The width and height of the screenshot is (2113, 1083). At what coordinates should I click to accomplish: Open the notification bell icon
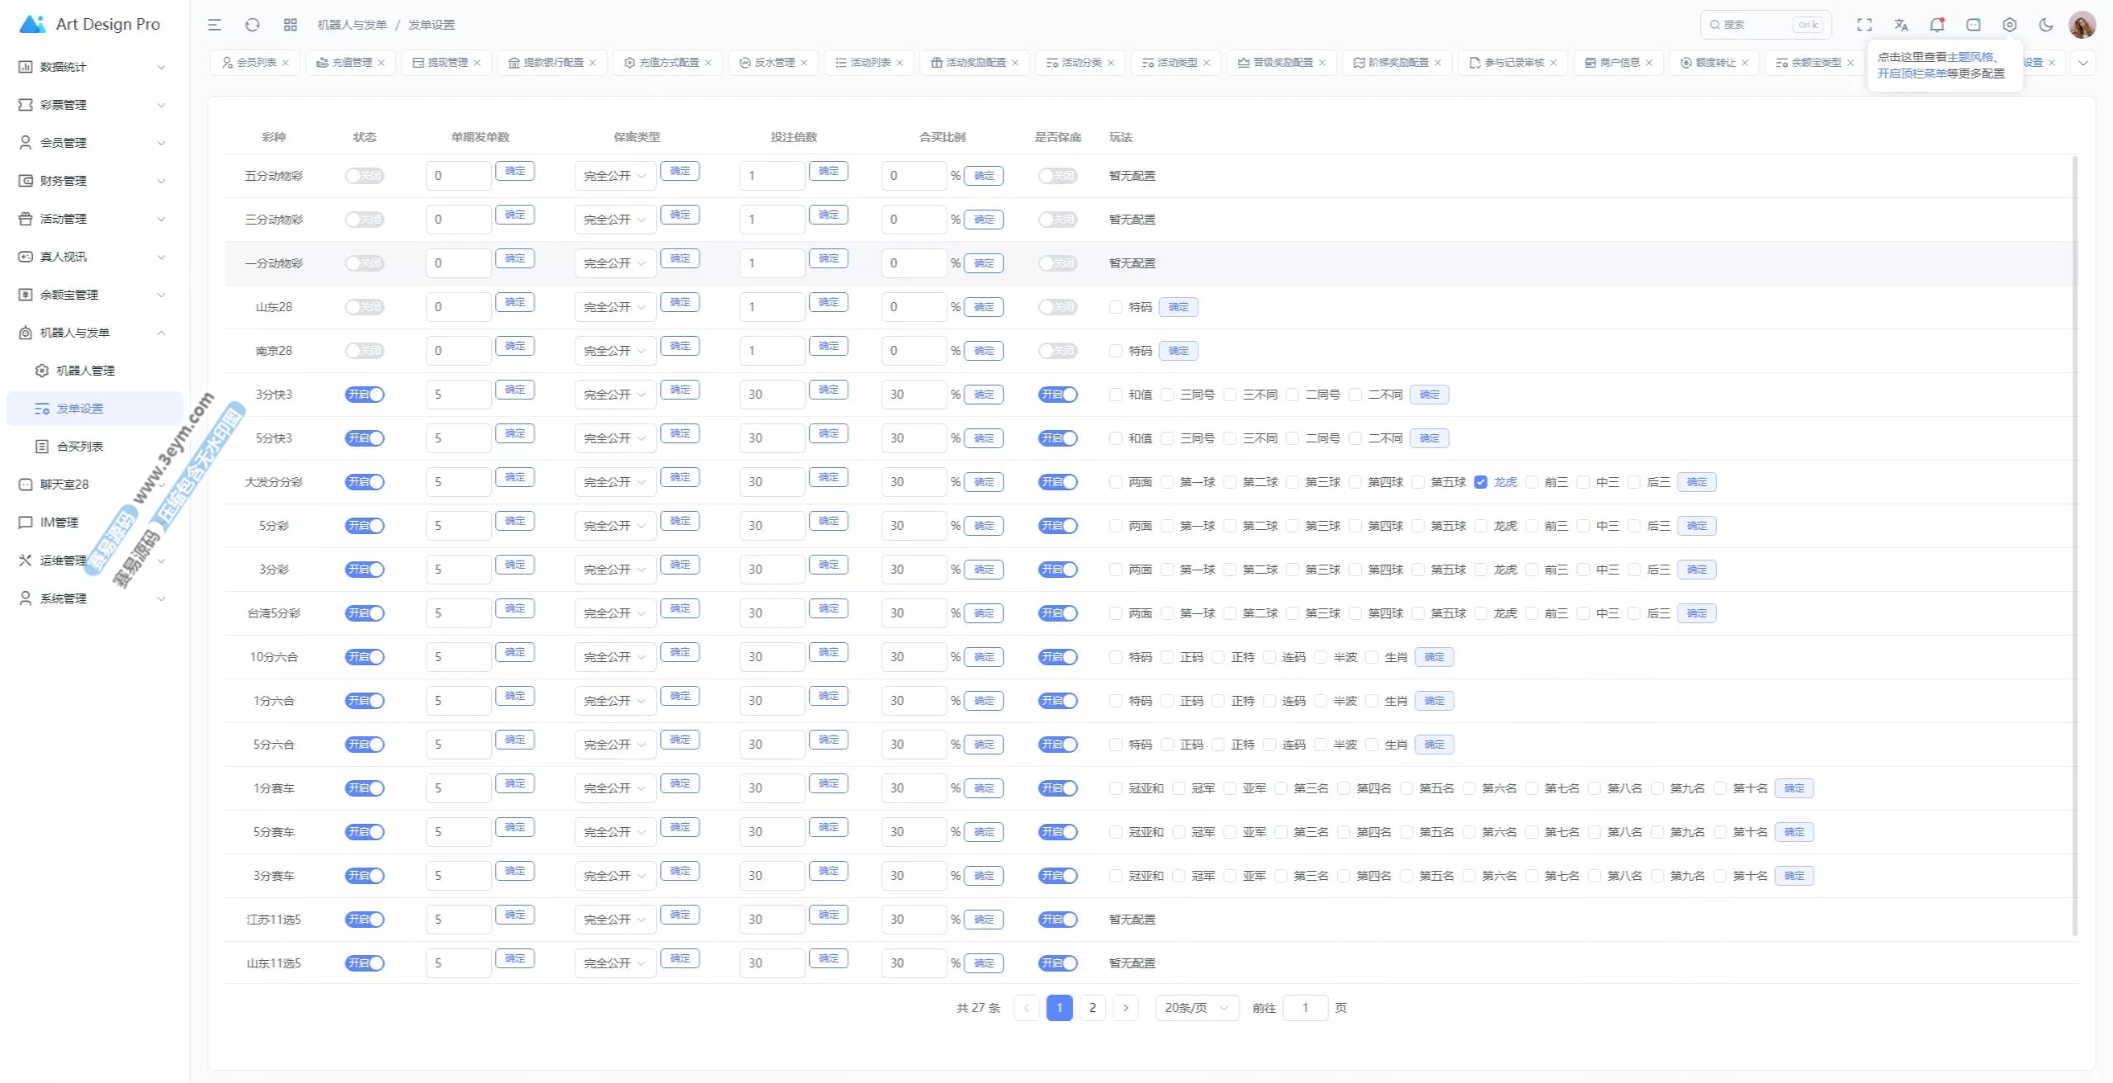pos(1936,25)
